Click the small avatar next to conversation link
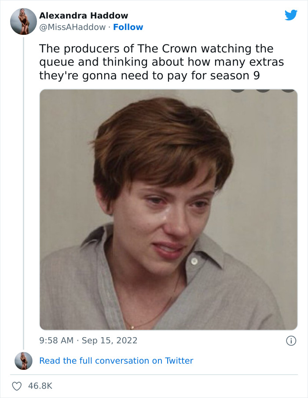This screenshot has height=398, width=308. (22, 361)
